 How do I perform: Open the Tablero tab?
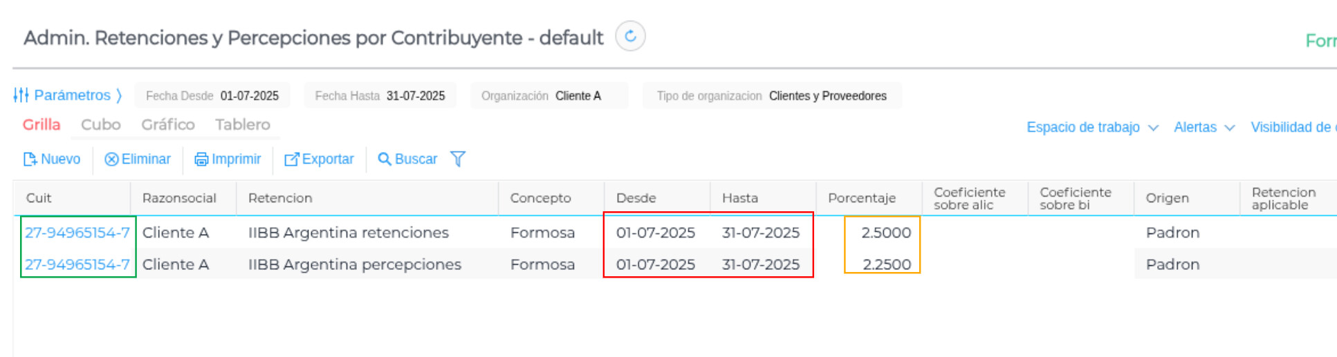(242, 125)
